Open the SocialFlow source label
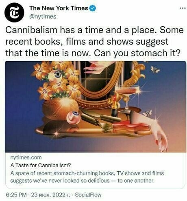This screenshot has height=201, width=187. (88, 194)
